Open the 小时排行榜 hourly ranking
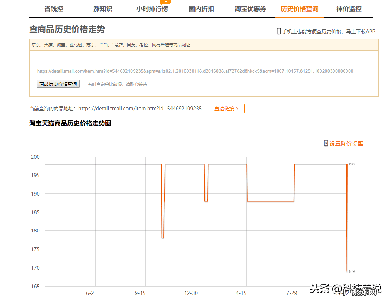 pos(152,9)
